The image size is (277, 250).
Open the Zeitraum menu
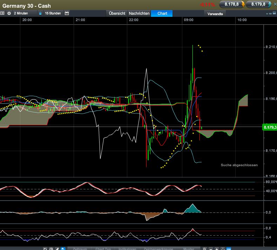tap(80, 249)
